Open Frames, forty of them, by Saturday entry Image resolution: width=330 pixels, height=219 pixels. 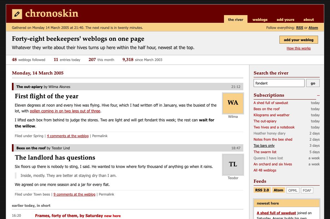pos(69,216)
